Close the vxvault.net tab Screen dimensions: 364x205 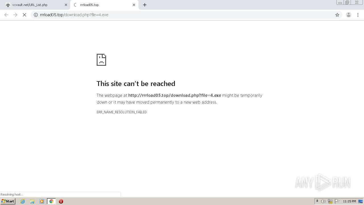tap(66, 5)
